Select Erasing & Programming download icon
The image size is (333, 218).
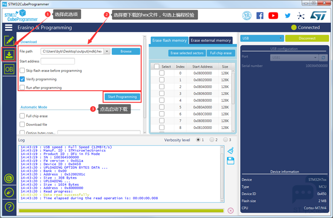pos(9,55)
